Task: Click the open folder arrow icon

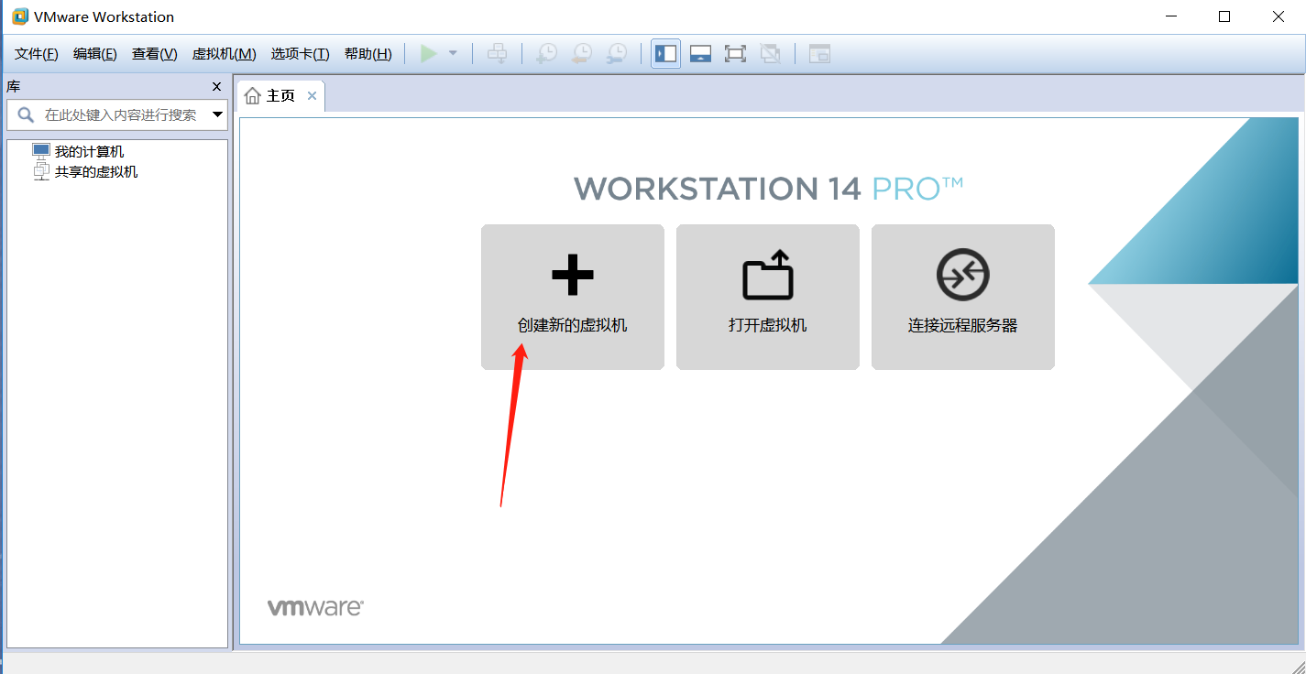Action: tap(768, 275)
